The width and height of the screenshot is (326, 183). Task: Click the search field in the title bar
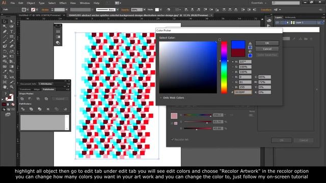286,3
